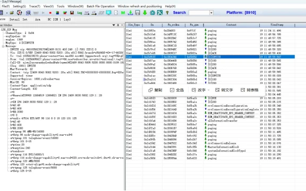This screenshot has width=306, height=191.
Task: Open Window refresh and positioning menu
Action: click(x=140, y=6)
